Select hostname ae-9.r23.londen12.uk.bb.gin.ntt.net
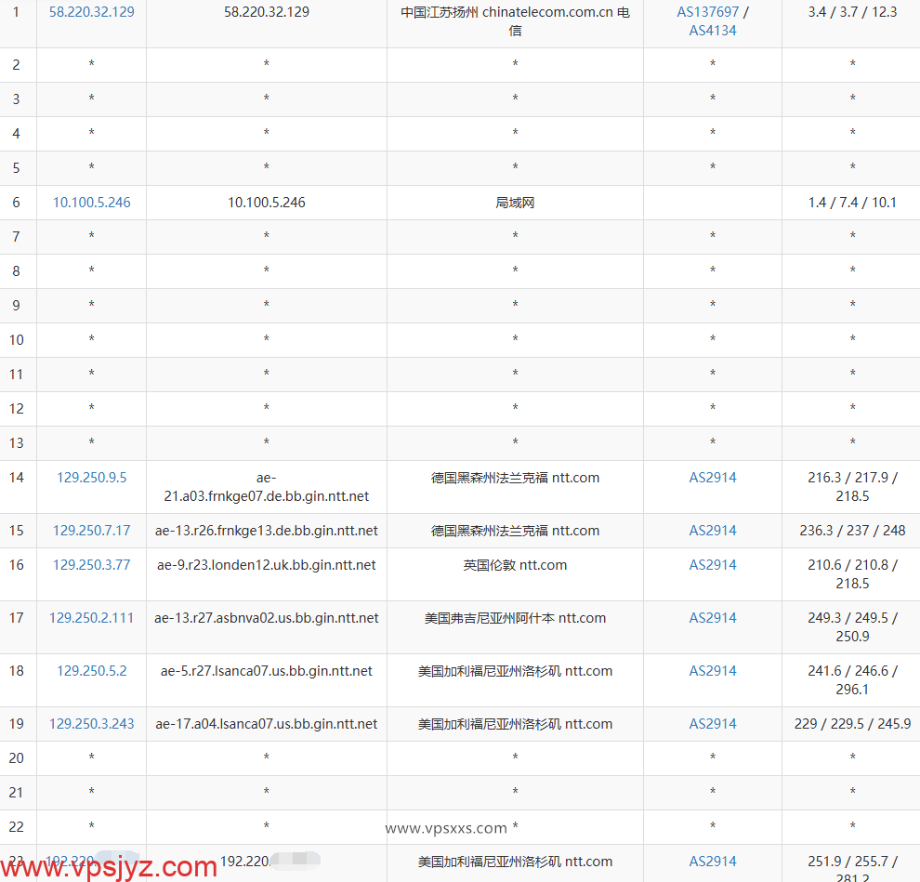This screenshot has height=882, width=920. [x=267, y=565]
